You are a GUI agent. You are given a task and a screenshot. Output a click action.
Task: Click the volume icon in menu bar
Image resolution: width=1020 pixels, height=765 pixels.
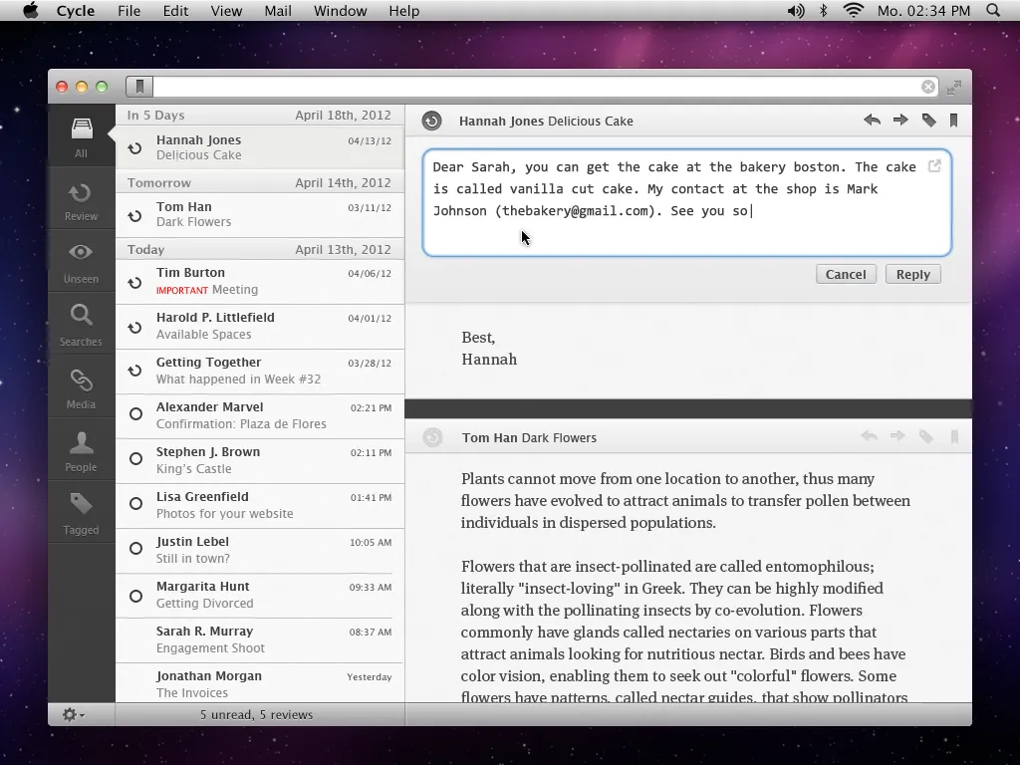click(x=795, y=11)
